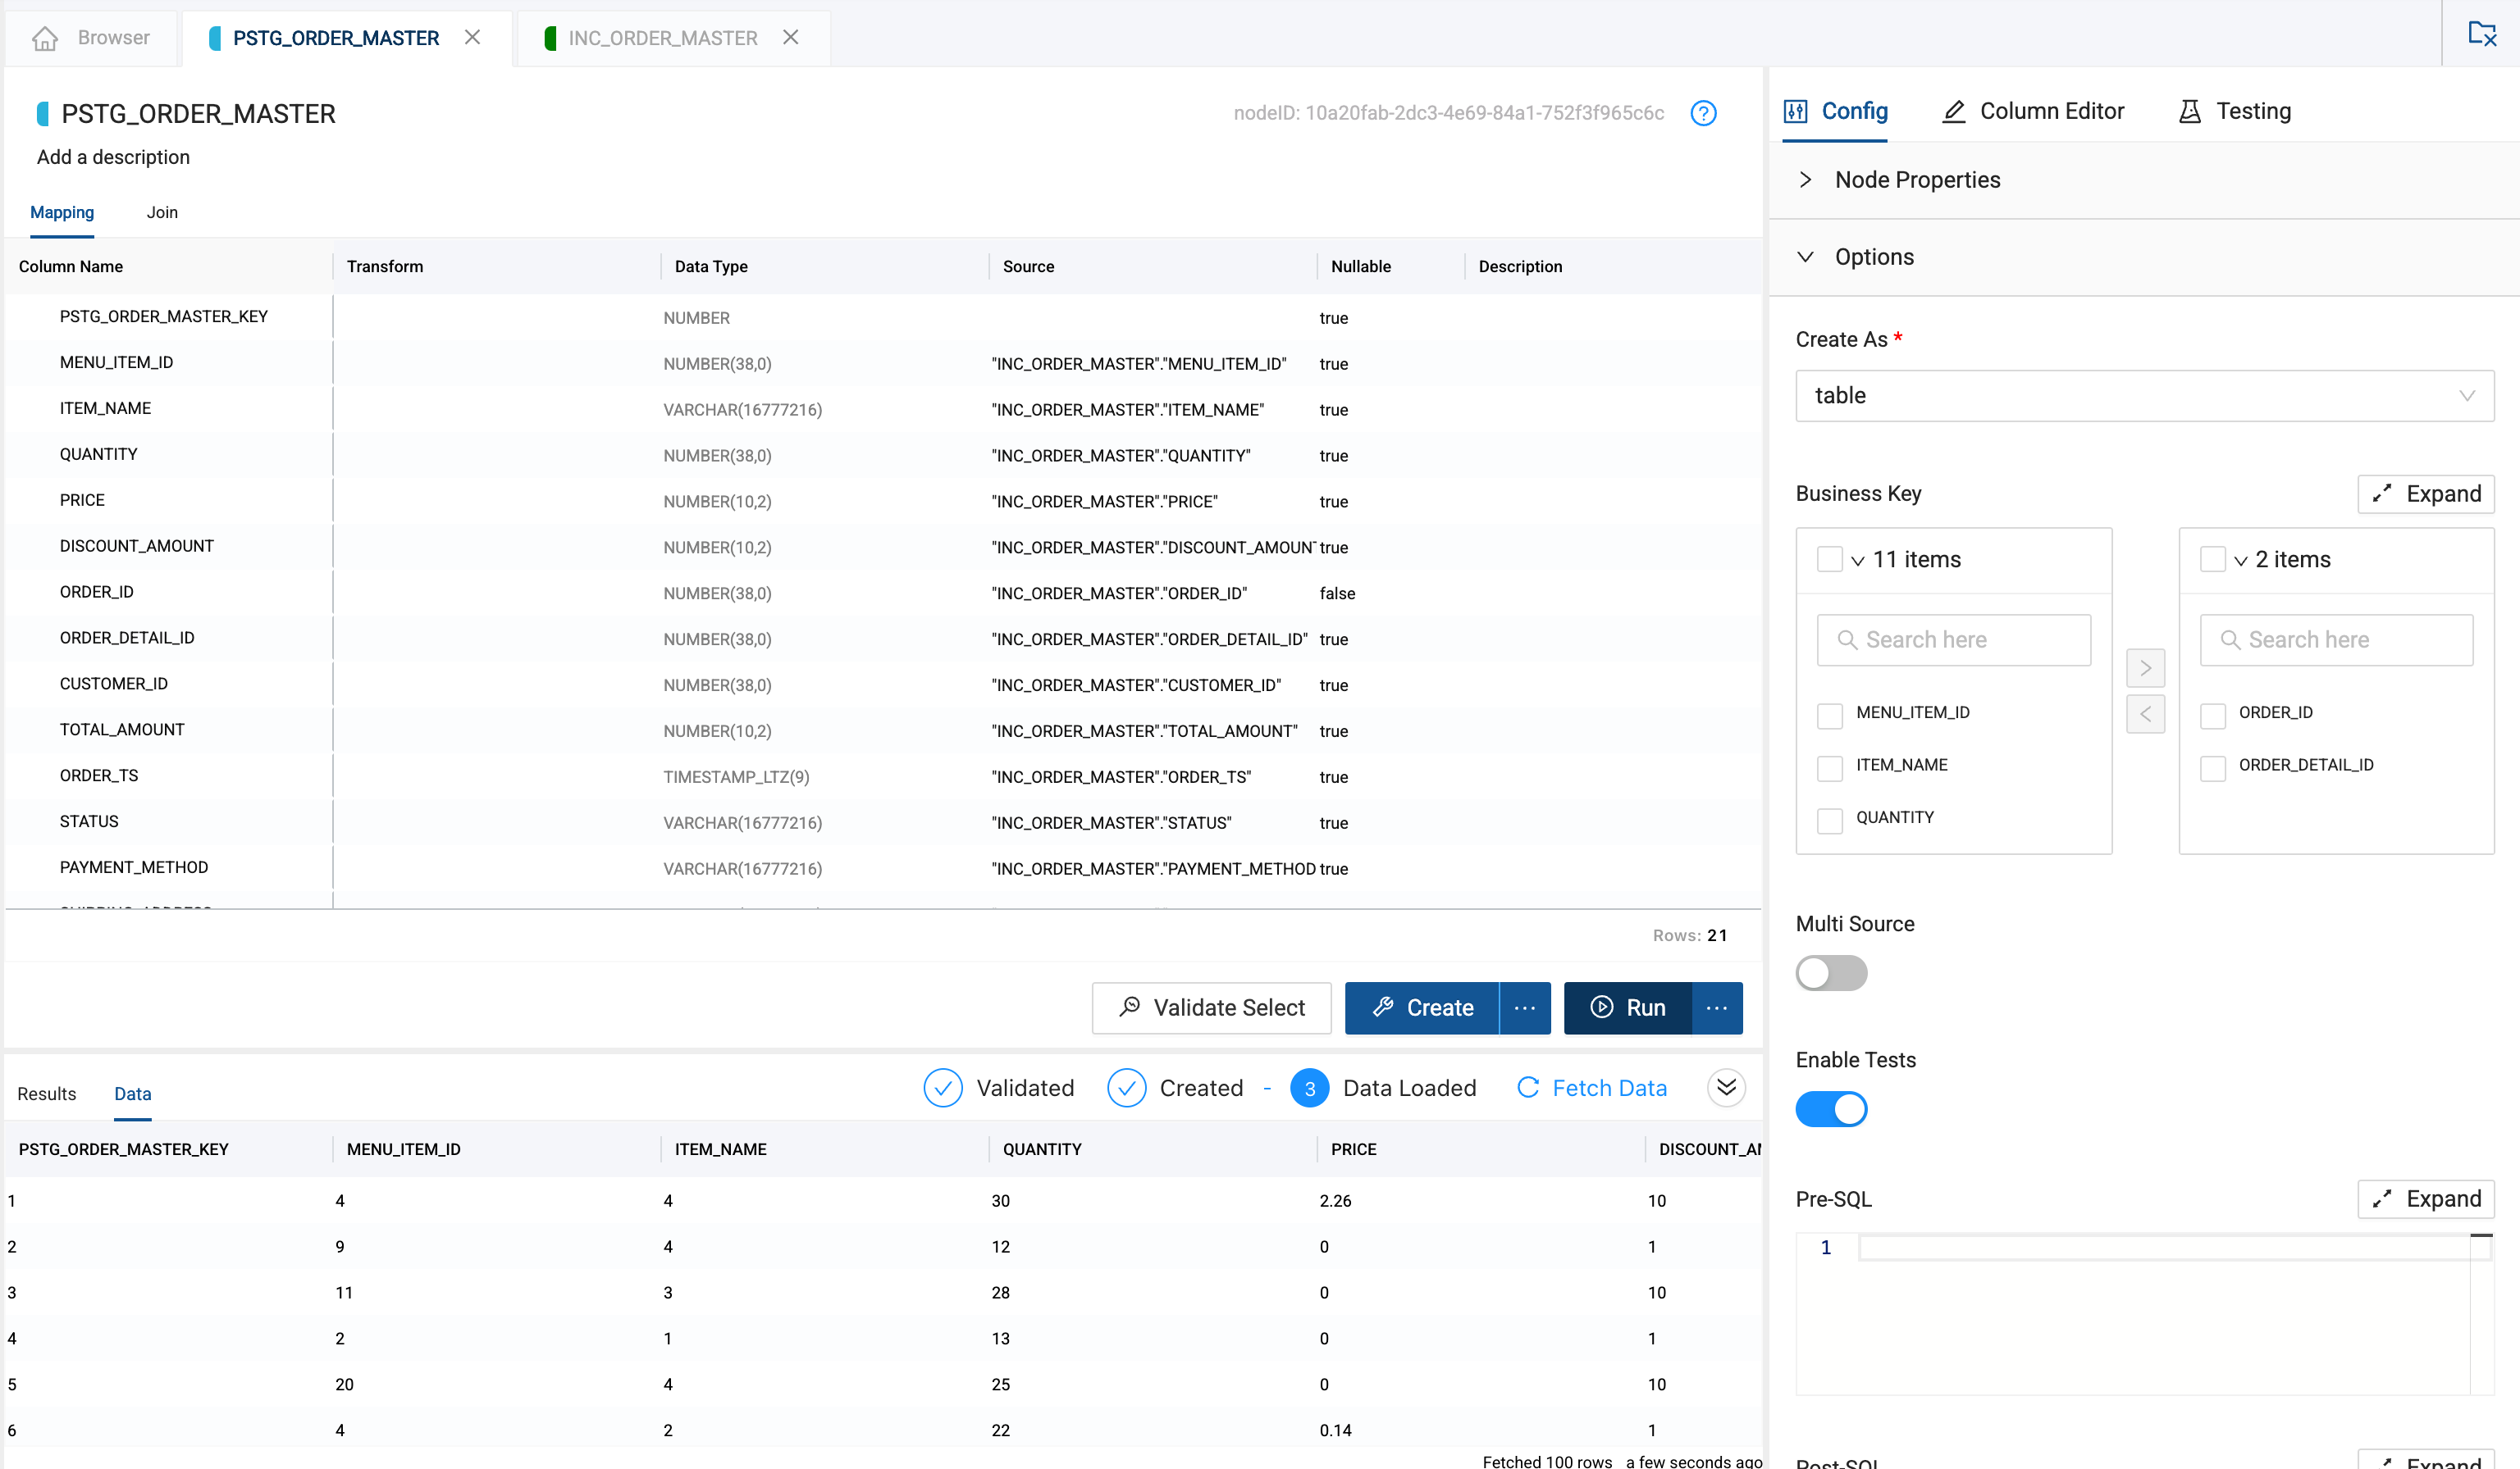Click the left Business Key search field
The width and height of the screenshot is (2520, 1469).
click(1954, 639)
